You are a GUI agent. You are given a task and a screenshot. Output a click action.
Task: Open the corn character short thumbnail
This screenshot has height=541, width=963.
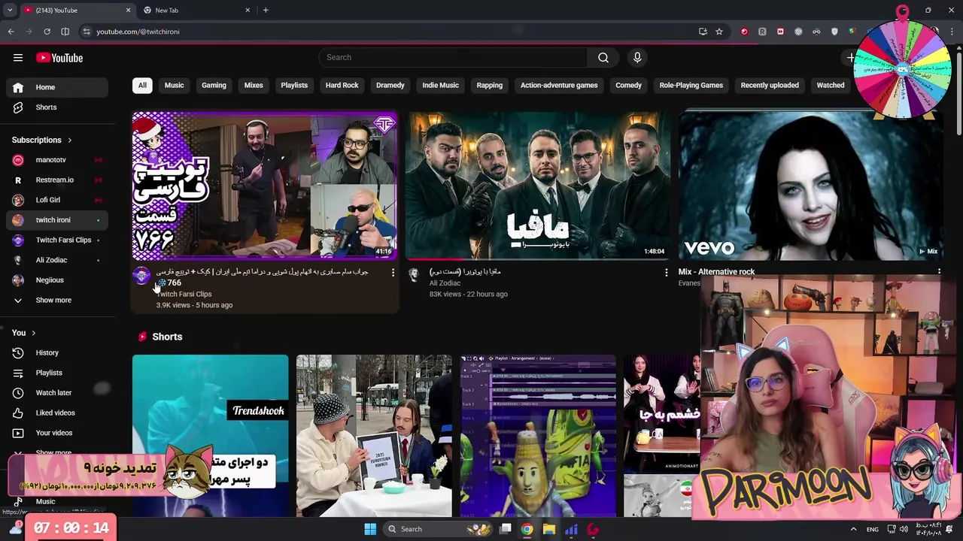point(538,436)
